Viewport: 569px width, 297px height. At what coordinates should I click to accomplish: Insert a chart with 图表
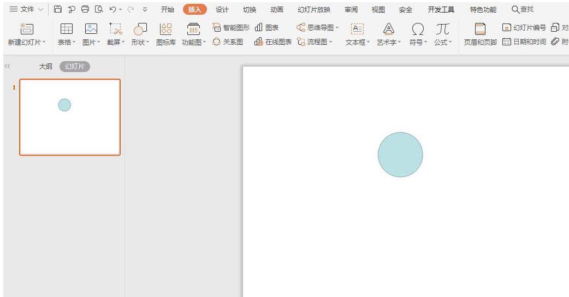click(x=266, y=27)
